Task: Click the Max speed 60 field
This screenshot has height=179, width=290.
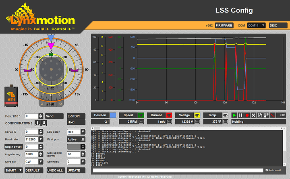Action: [x=74, y=154]
